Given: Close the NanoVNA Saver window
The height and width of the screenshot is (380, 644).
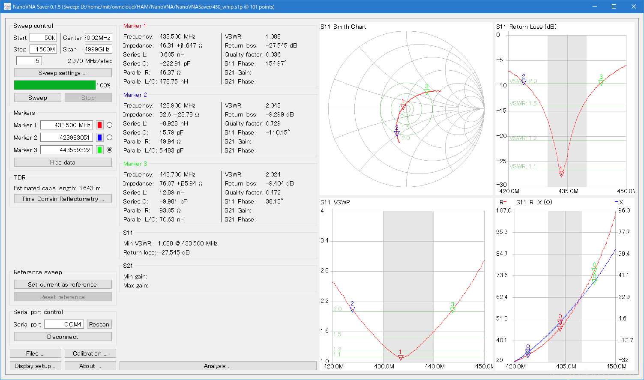Looking at the screenshot, I should coord(634,6).
